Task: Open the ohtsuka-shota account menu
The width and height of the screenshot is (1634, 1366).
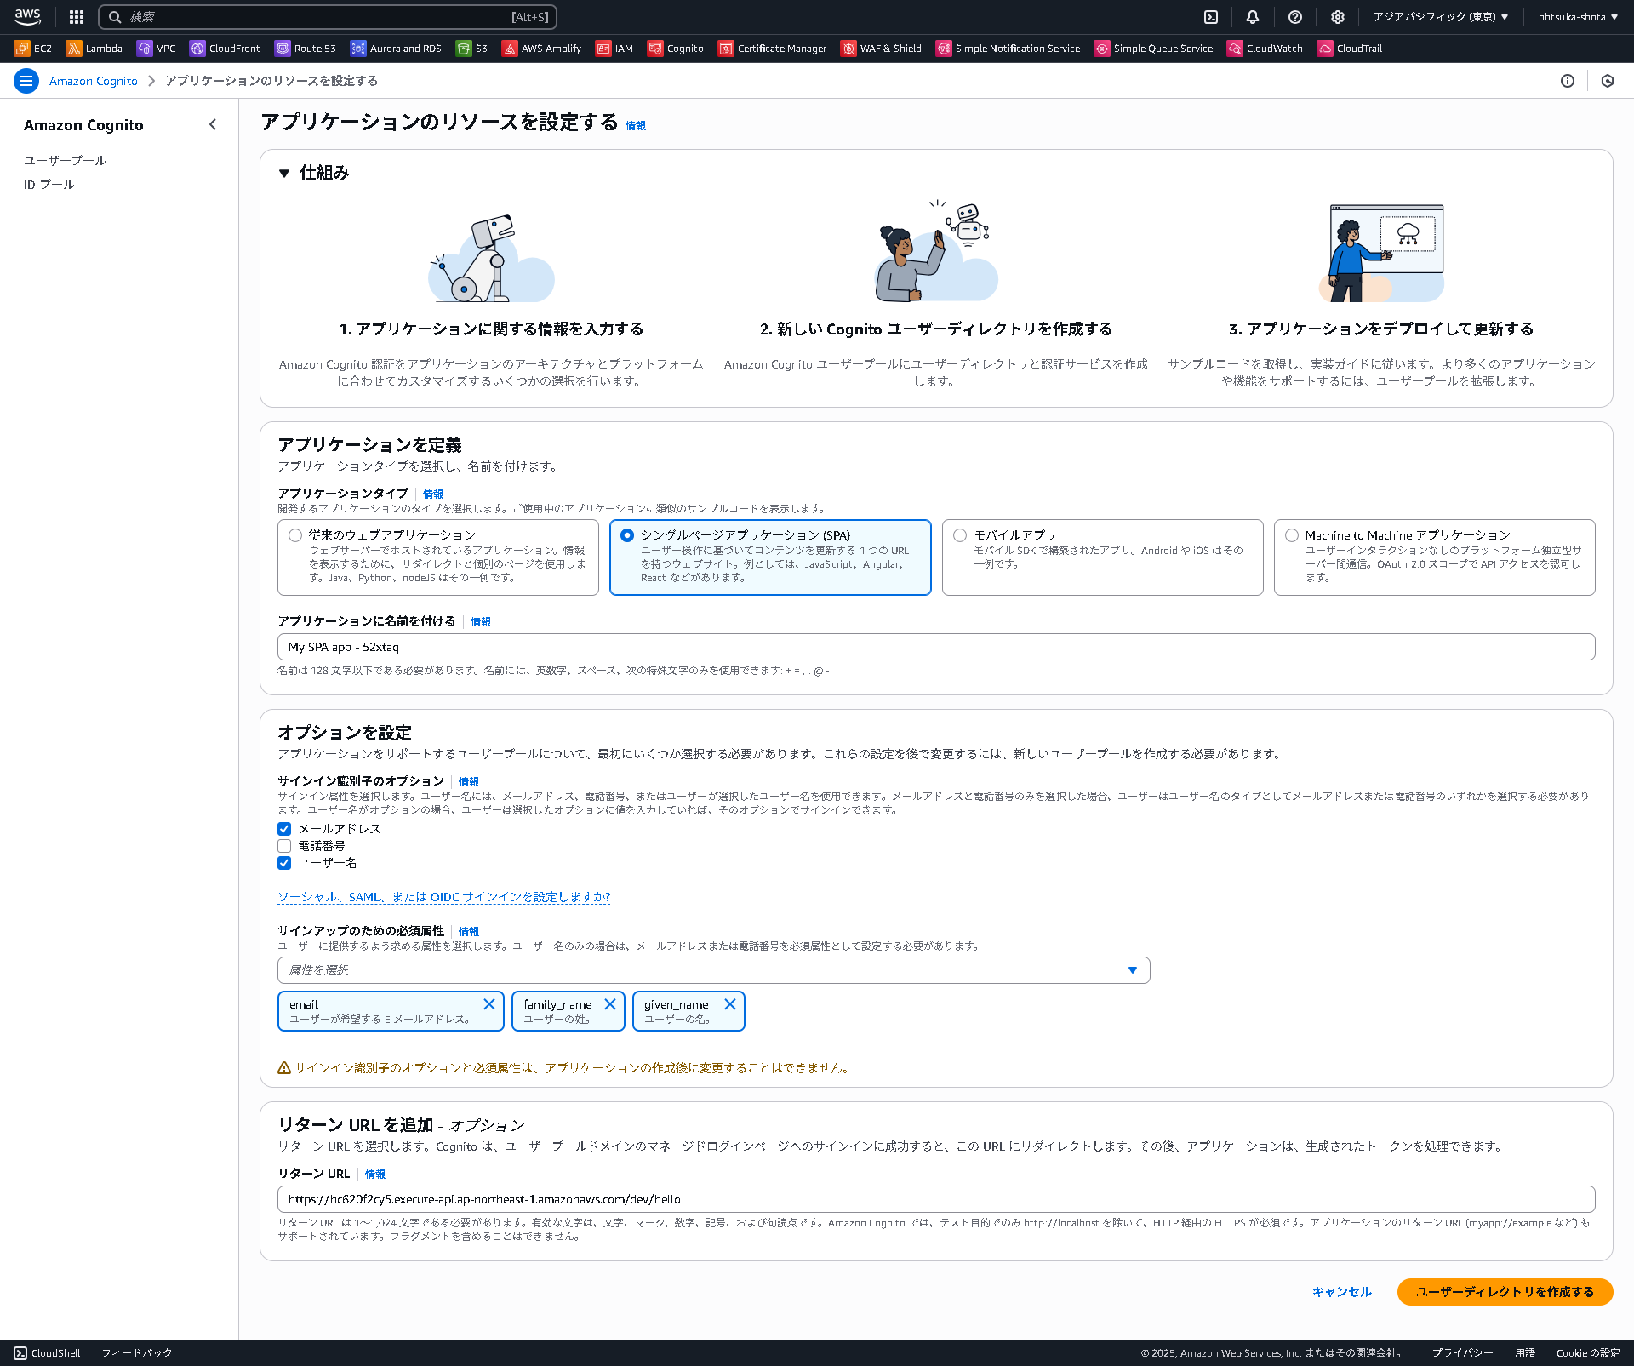Action: pyautogui.click(x=1576, y=16)
